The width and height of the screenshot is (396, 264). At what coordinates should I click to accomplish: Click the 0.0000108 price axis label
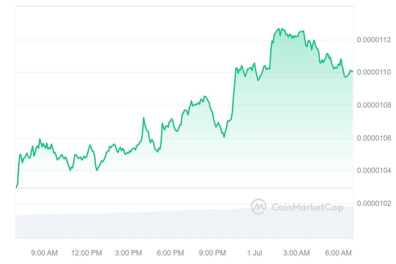(x=374, y=105)
